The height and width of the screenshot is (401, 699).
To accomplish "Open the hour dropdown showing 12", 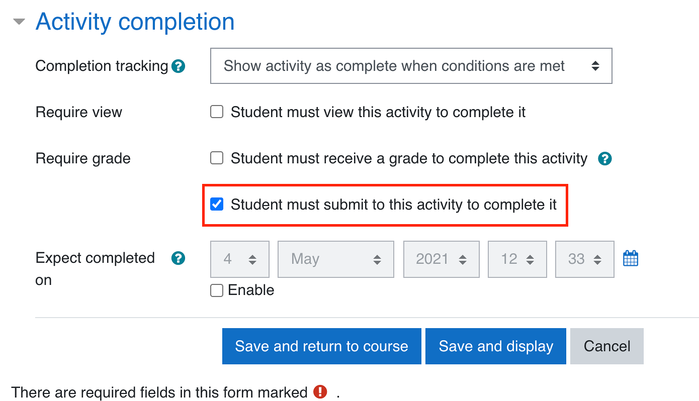I will pyautogui.click(x=517, y=259).
